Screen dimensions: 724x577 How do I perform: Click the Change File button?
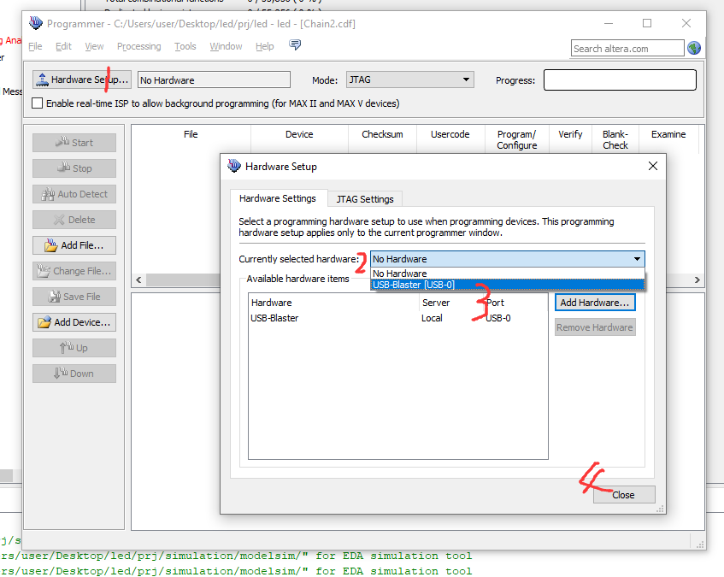click(x=74, y=271)
